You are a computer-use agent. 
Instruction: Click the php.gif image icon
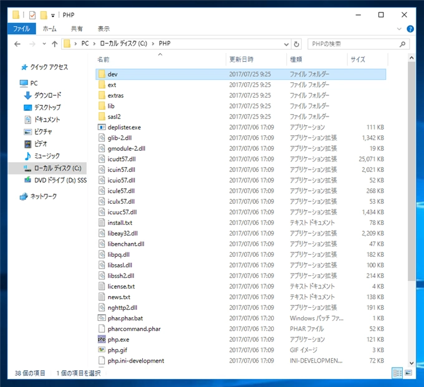click(102, 350)
